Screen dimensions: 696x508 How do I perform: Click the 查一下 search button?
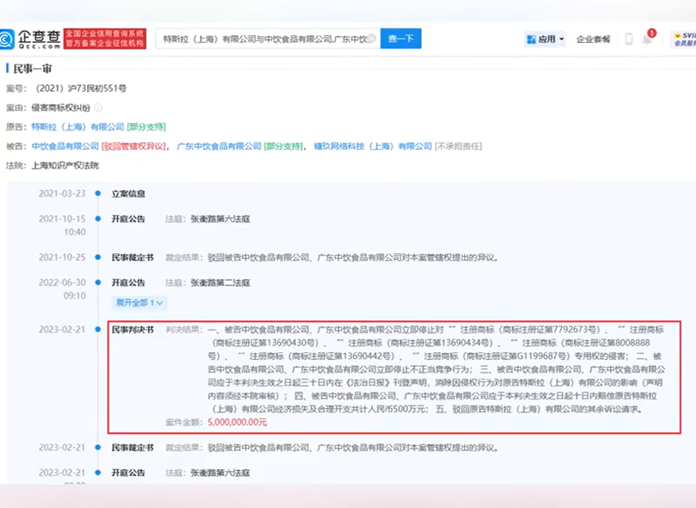(401, 39)
